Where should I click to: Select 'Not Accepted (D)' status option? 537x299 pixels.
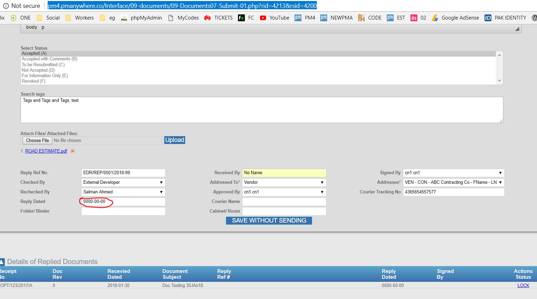point(38,70)
